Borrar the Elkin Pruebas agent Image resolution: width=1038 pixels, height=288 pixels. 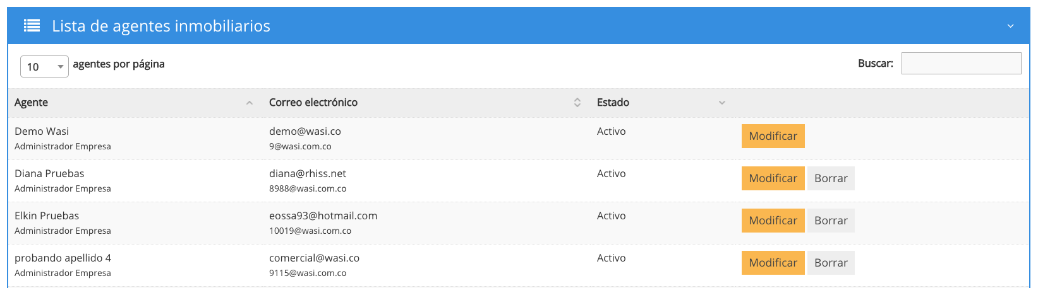click(x=831, y=221)
